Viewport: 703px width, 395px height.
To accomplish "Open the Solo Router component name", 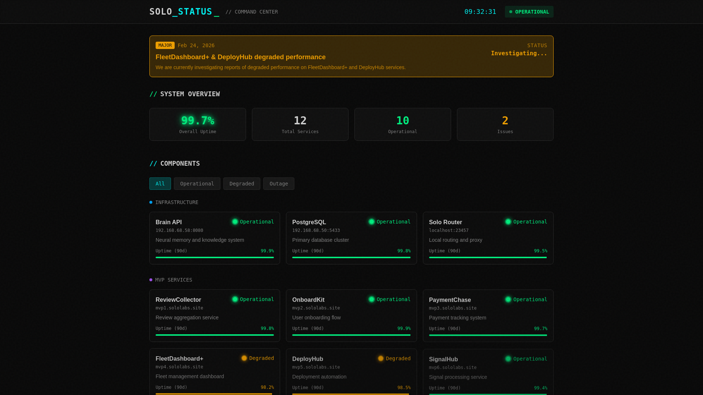I will (446, 222).
